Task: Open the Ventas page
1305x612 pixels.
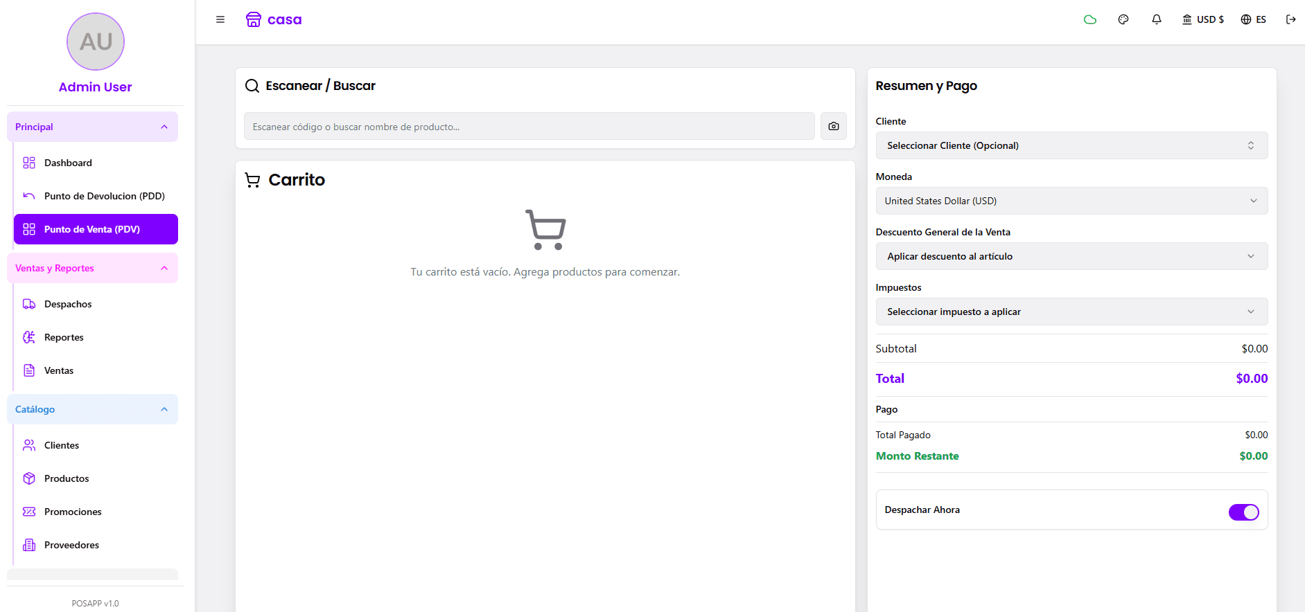Action: pyautogui.click(x=96, y=370)
